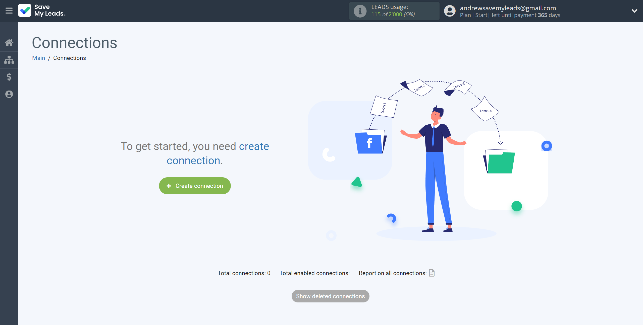Click the Connections breadcrumb item
Screen dimensions: 643x325
pos(69,58)
